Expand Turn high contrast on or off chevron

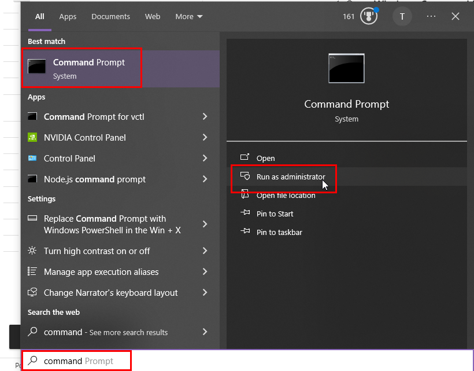pyautogui.click(x=205, y=251)
